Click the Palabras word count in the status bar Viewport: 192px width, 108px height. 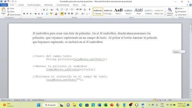pyautogui.click(x=19, y=100)
